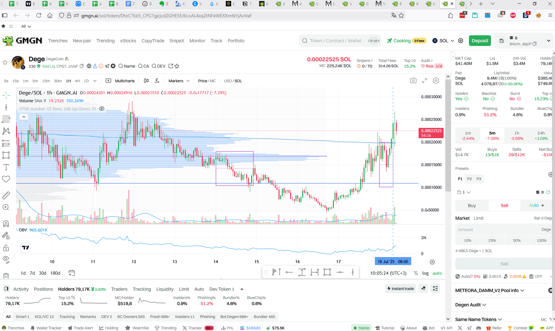Open the token website globe icon

(89, 66)
